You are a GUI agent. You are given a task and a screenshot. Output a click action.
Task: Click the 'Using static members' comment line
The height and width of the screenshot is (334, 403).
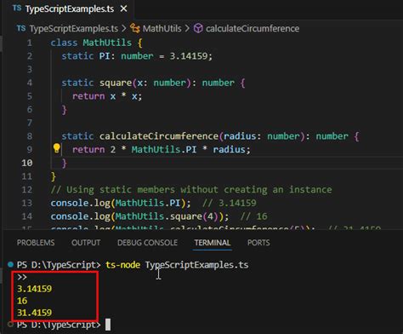click(x=191, y=189)
